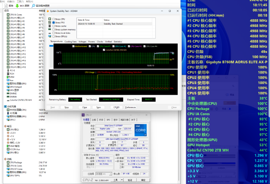
Task: Click the Stress GPU(s) monitor icon
Action: coord(50,36)
